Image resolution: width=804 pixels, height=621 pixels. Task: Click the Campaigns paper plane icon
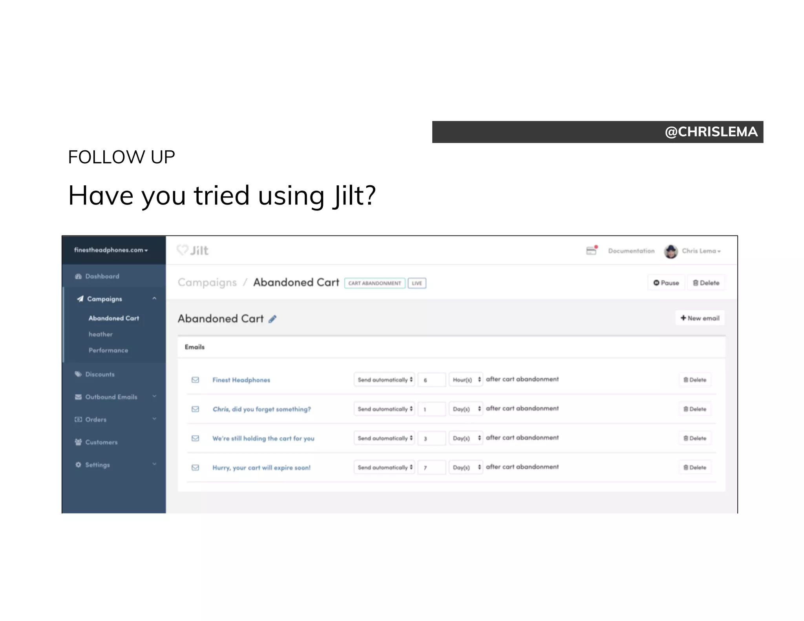[x=80, y=299]
